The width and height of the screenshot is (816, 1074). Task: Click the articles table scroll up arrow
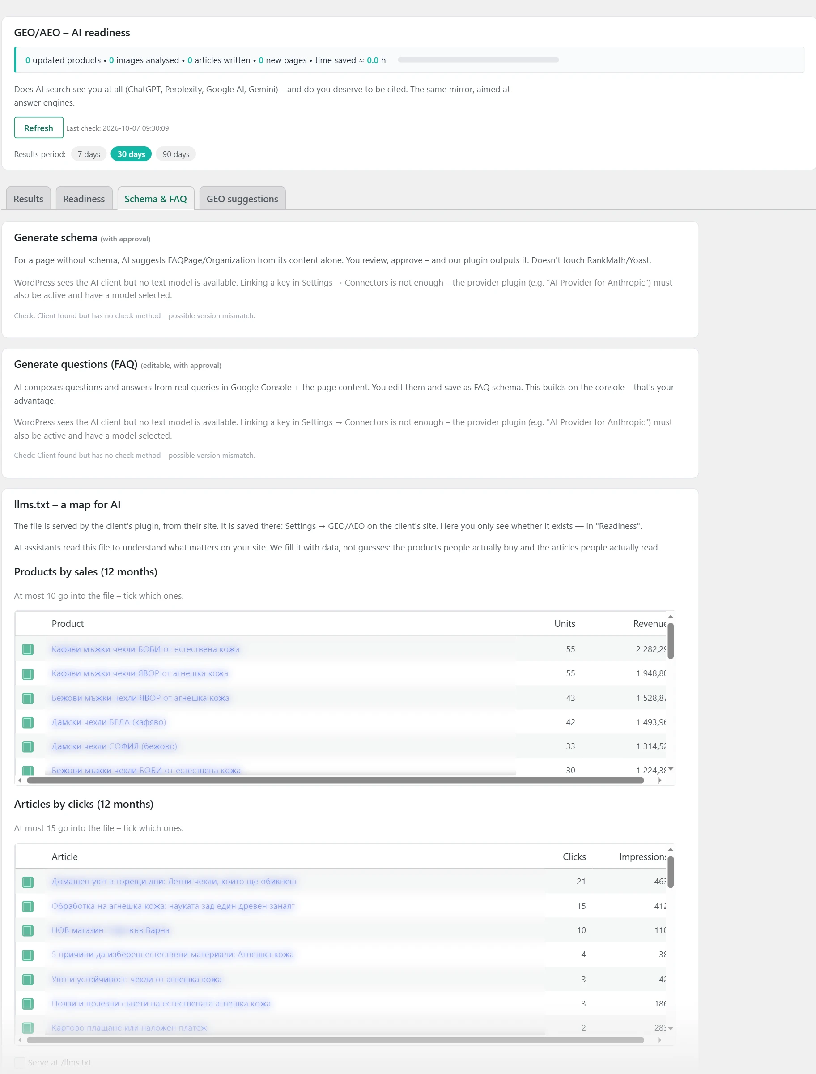coord(670,850)
